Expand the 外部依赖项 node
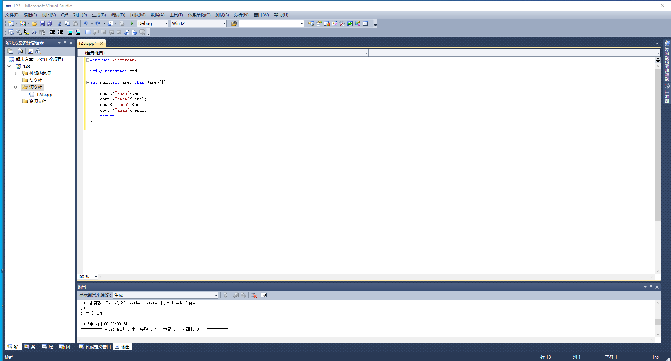The height and width of the screenshot is (361, 671). pos(15,74)
